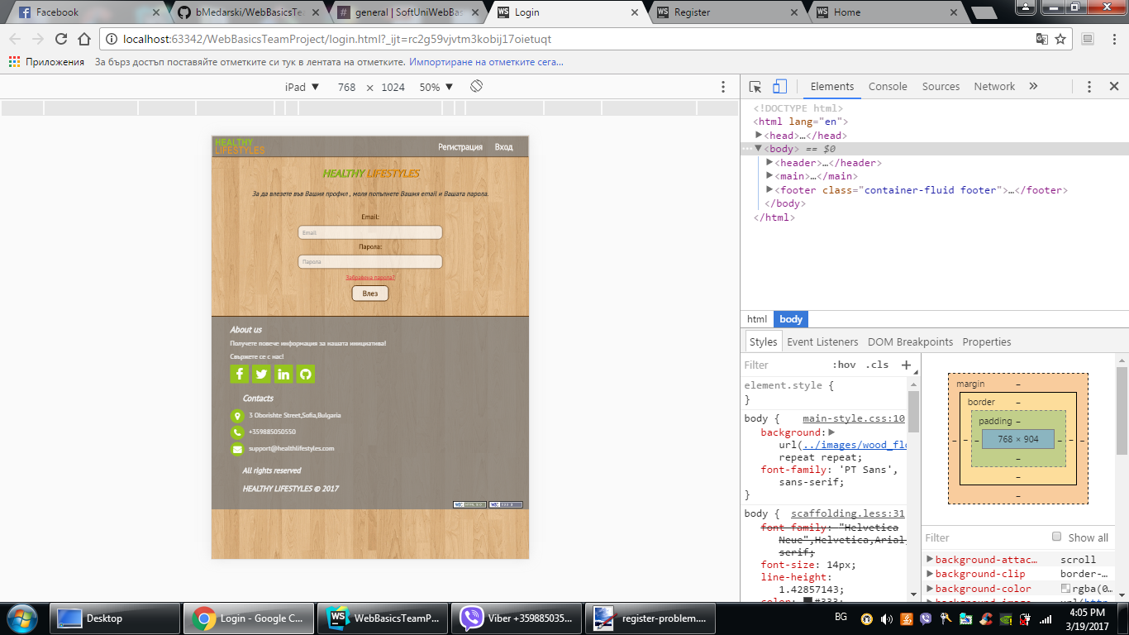Open the main-style.css:10 source link
The height and width of the screenshot is (635, 1129).
click(854, 418)
